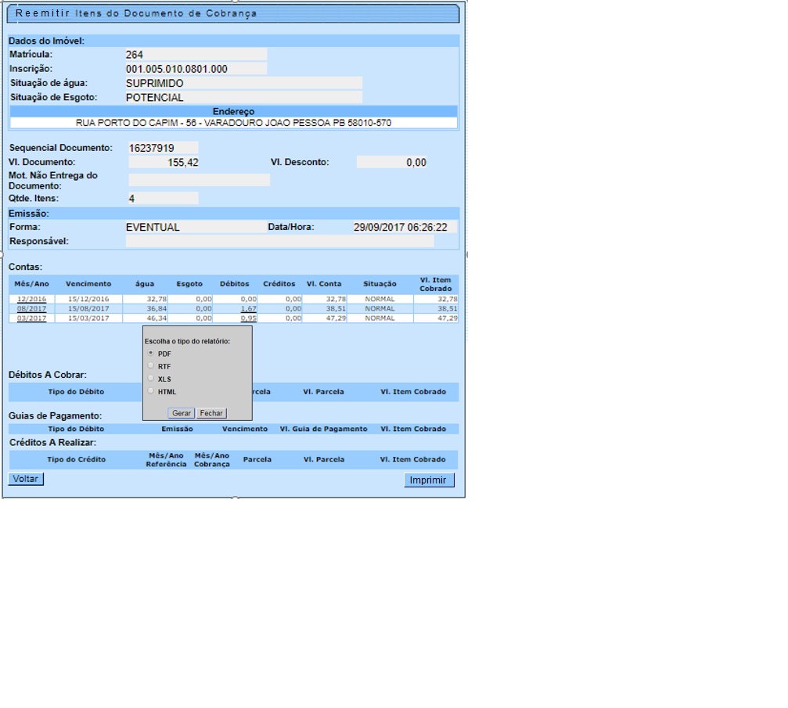The height and width of the screenshot is (708, 788).
Task: Click the Inscrição field
Action: click(x=196, y=69)
